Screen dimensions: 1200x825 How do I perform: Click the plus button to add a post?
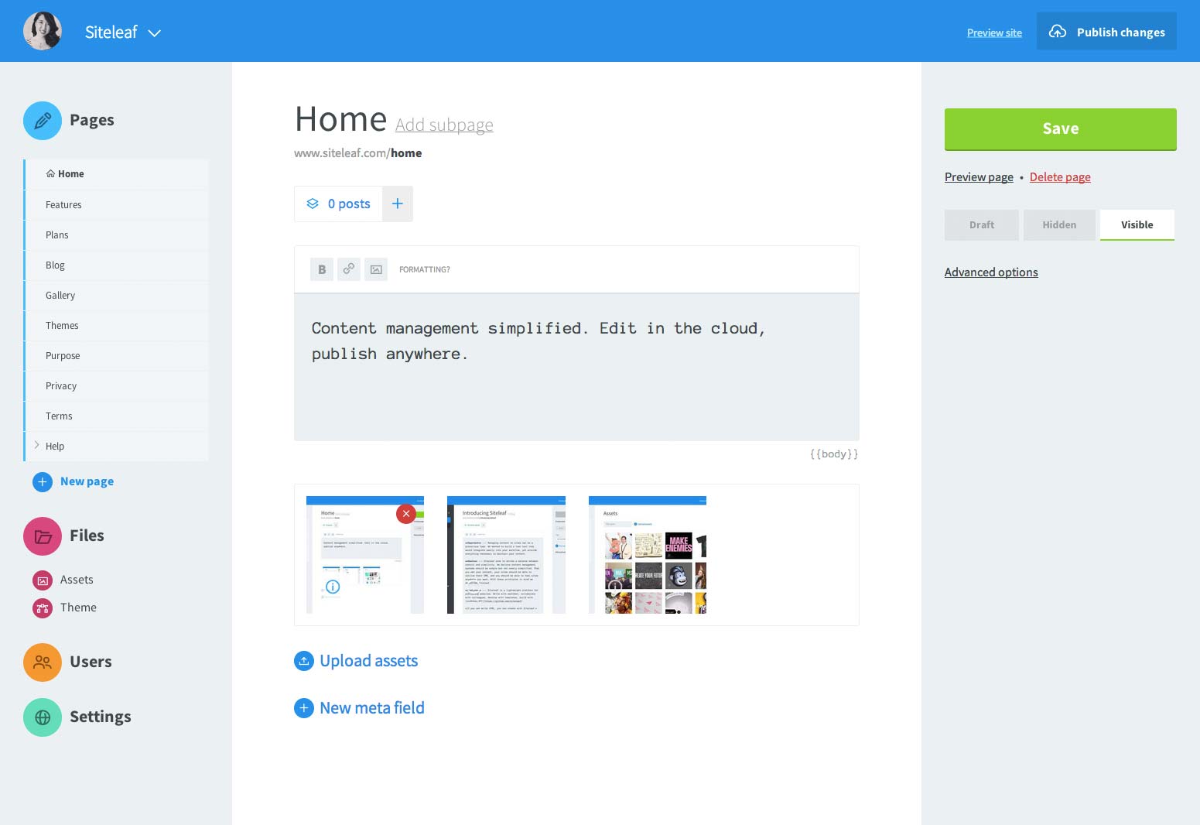398,204
